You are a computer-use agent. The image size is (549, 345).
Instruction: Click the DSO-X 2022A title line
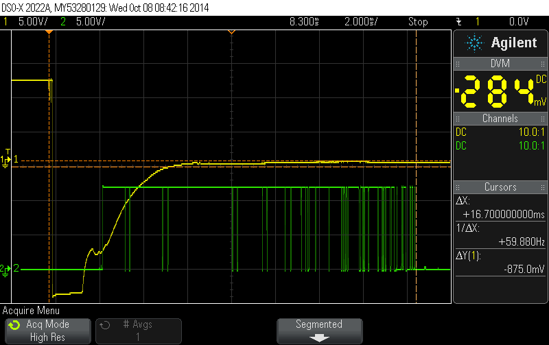click(x=105, y=8)
